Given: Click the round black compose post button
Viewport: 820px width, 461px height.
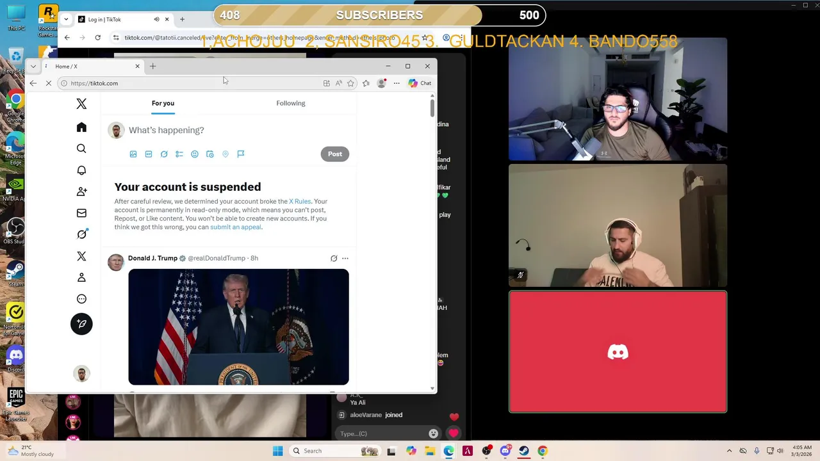Looking at the screenshot, I should pyautogui.click(x=81, y=323).
